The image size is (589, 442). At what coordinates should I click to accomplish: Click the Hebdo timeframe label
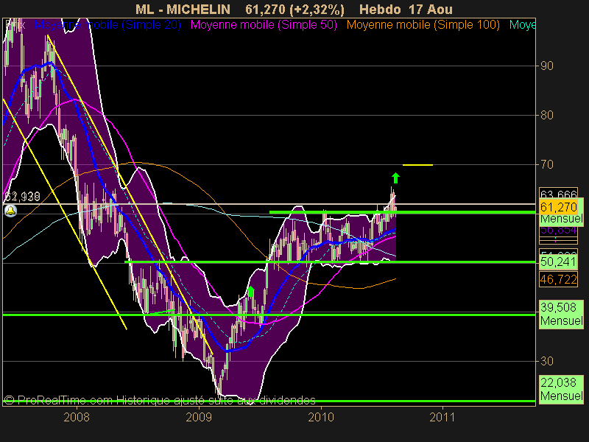[x=380, y=9]
